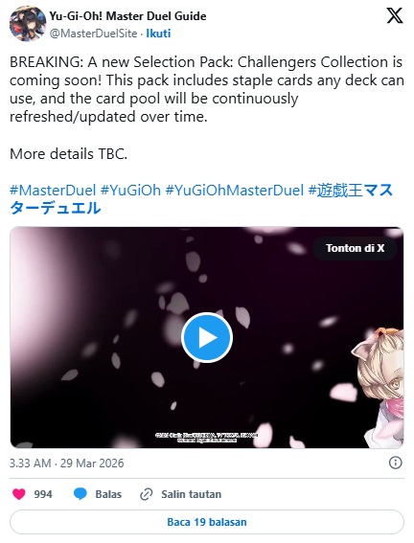Open the #YuGiOh hashtag
The width and height of the screenshot is (414, 543).
130,191
